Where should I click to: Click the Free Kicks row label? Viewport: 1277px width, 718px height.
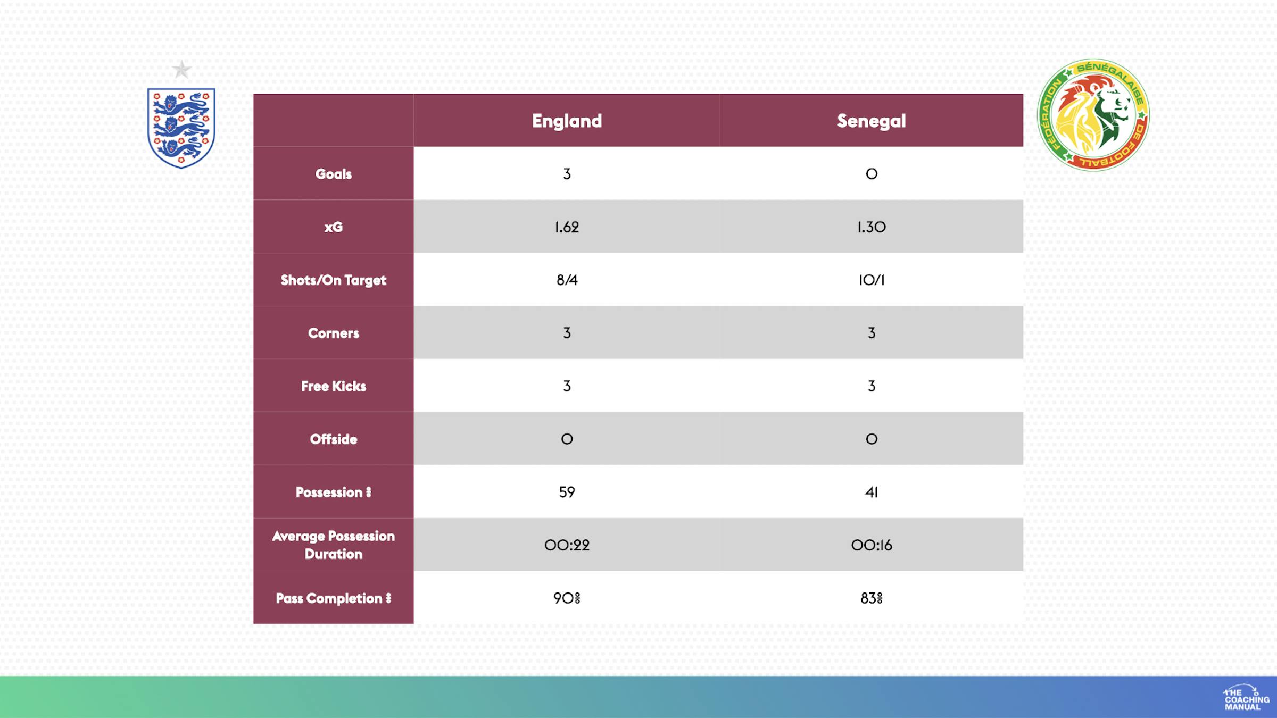pos(334,386)
